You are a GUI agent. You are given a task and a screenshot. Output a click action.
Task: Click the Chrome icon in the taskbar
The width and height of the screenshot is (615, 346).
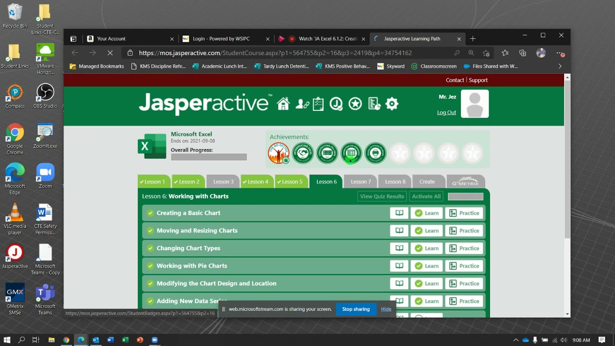[66, 340]
